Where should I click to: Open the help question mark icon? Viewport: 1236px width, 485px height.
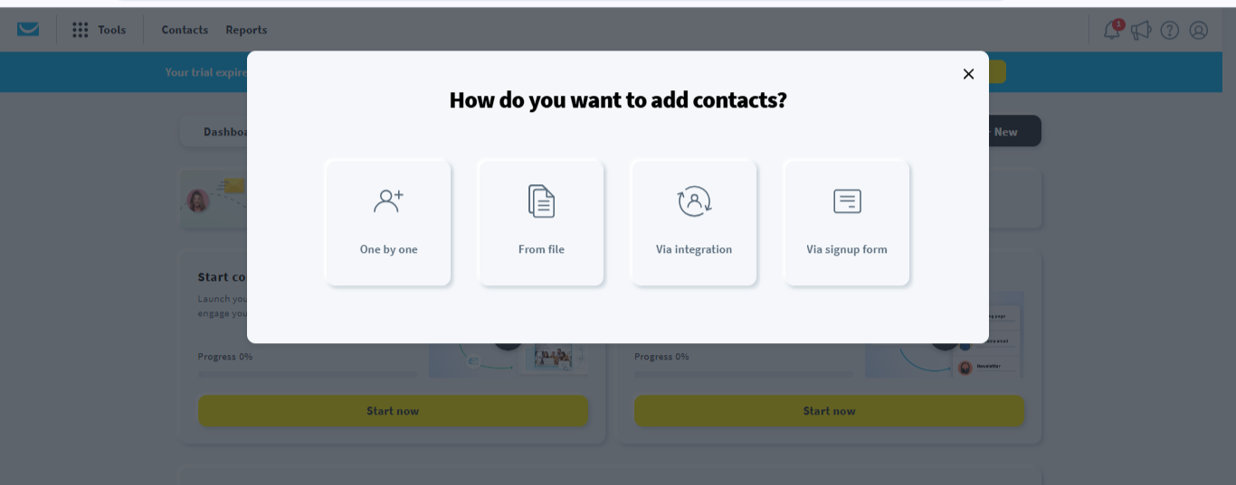(1170, 30)
